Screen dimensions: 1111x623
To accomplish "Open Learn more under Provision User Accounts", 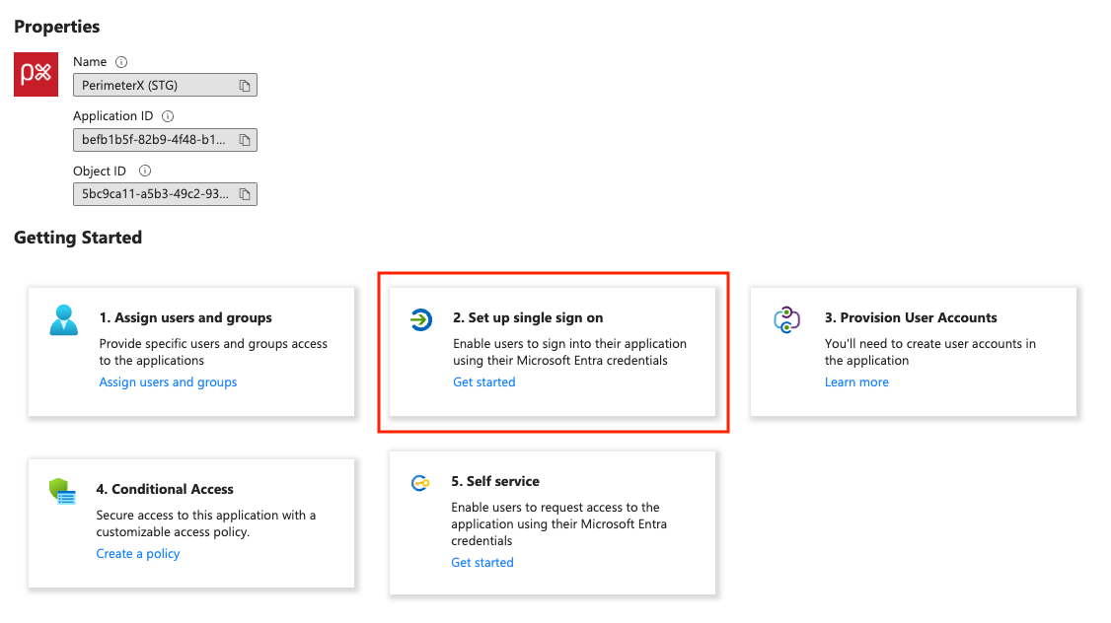I will click(x=856, y=382).
